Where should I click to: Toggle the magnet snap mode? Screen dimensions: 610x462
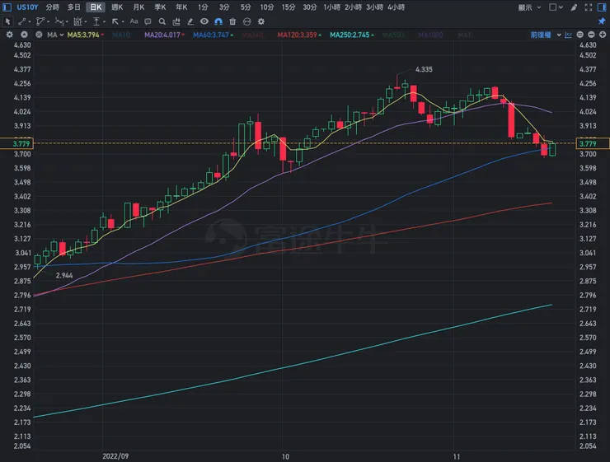pyautogui.click(x=218, y=21)
